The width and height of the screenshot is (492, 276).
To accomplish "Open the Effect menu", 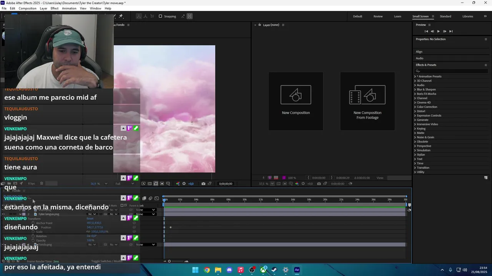I will click(55, 8).
